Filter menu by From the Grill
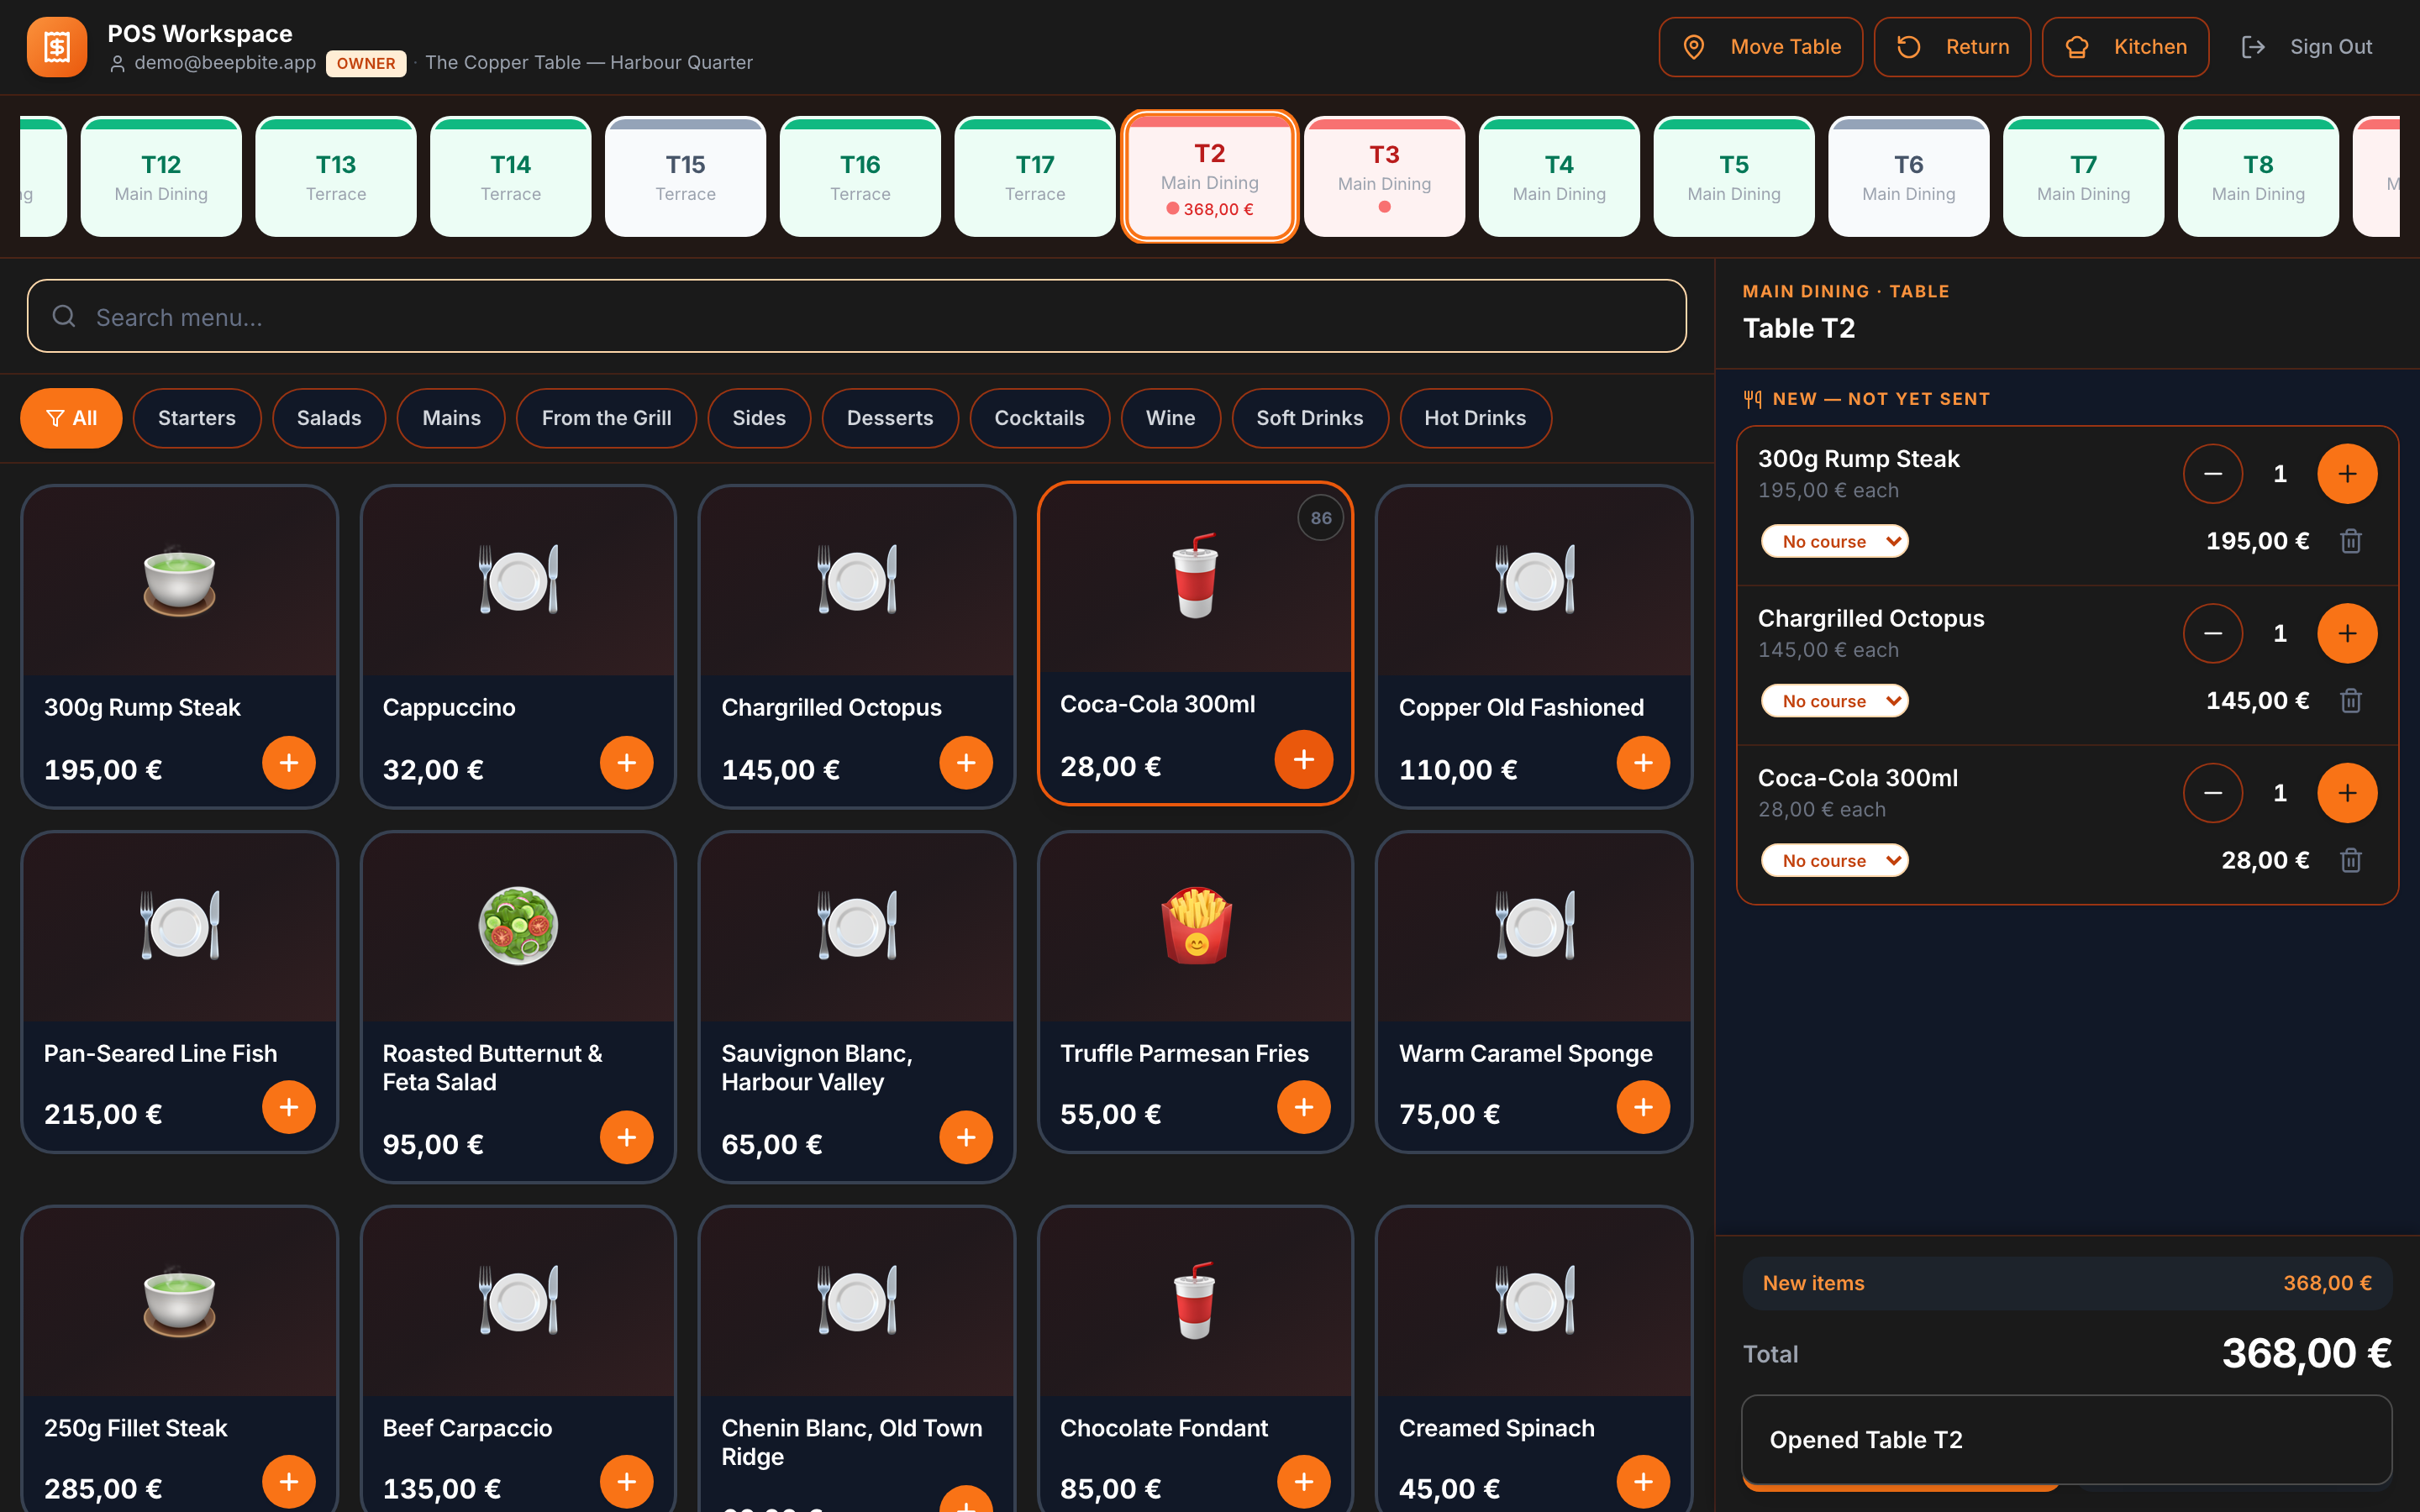Screen dimensions: 2420x1512 pyautogui.click(x=606, y=418)
